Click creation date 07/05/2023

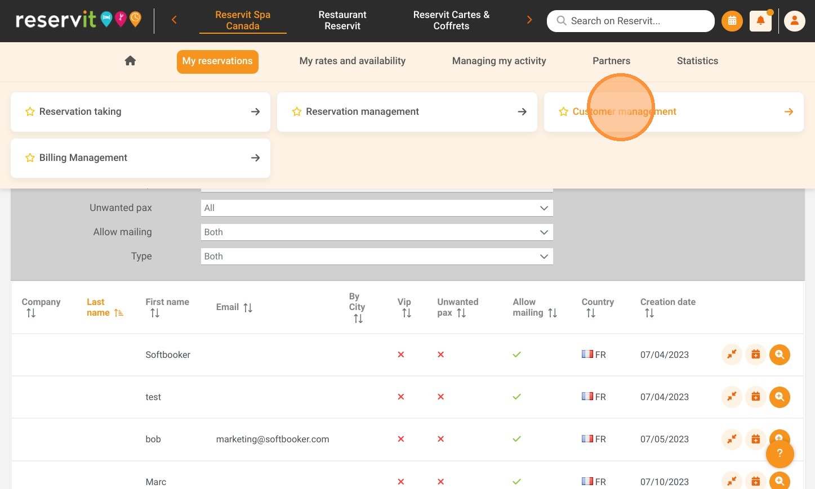[665, 439]
